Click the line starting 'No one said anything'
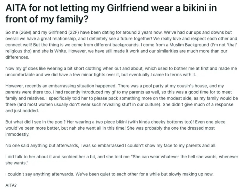This screenshot has width=241, height=193. click(111, 146)
